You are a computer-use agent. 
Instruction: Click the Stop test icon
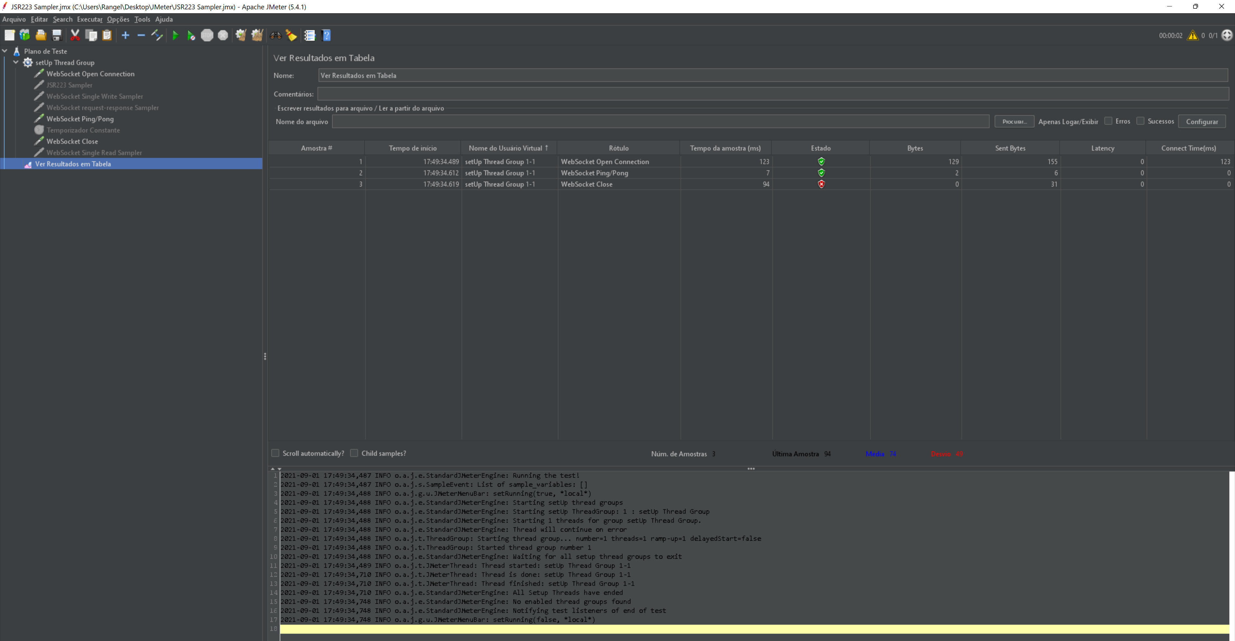tap(207, 35)
